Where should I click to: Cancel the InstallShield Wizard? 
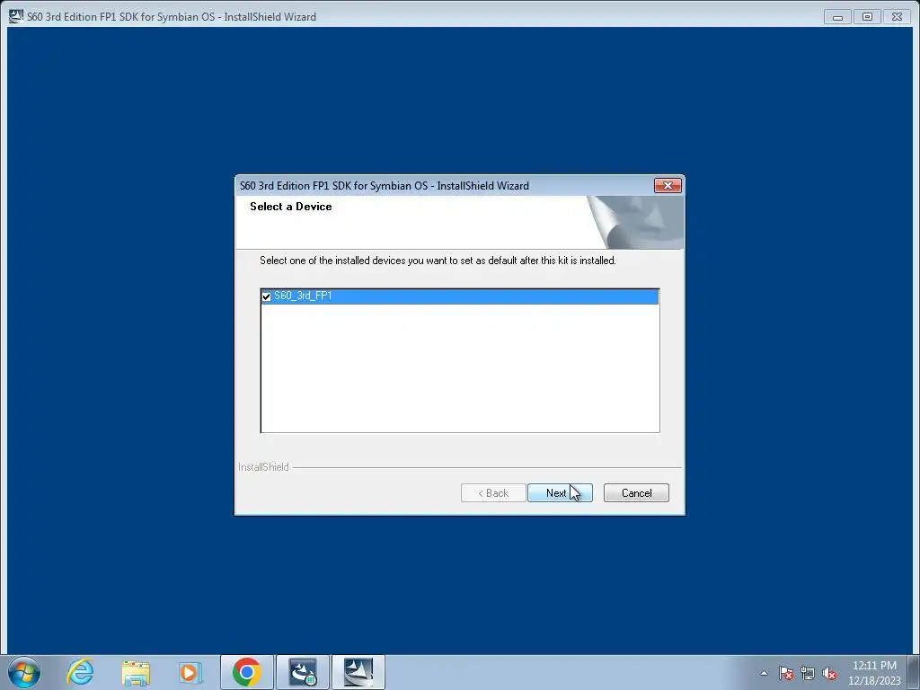tap(636, 493)
